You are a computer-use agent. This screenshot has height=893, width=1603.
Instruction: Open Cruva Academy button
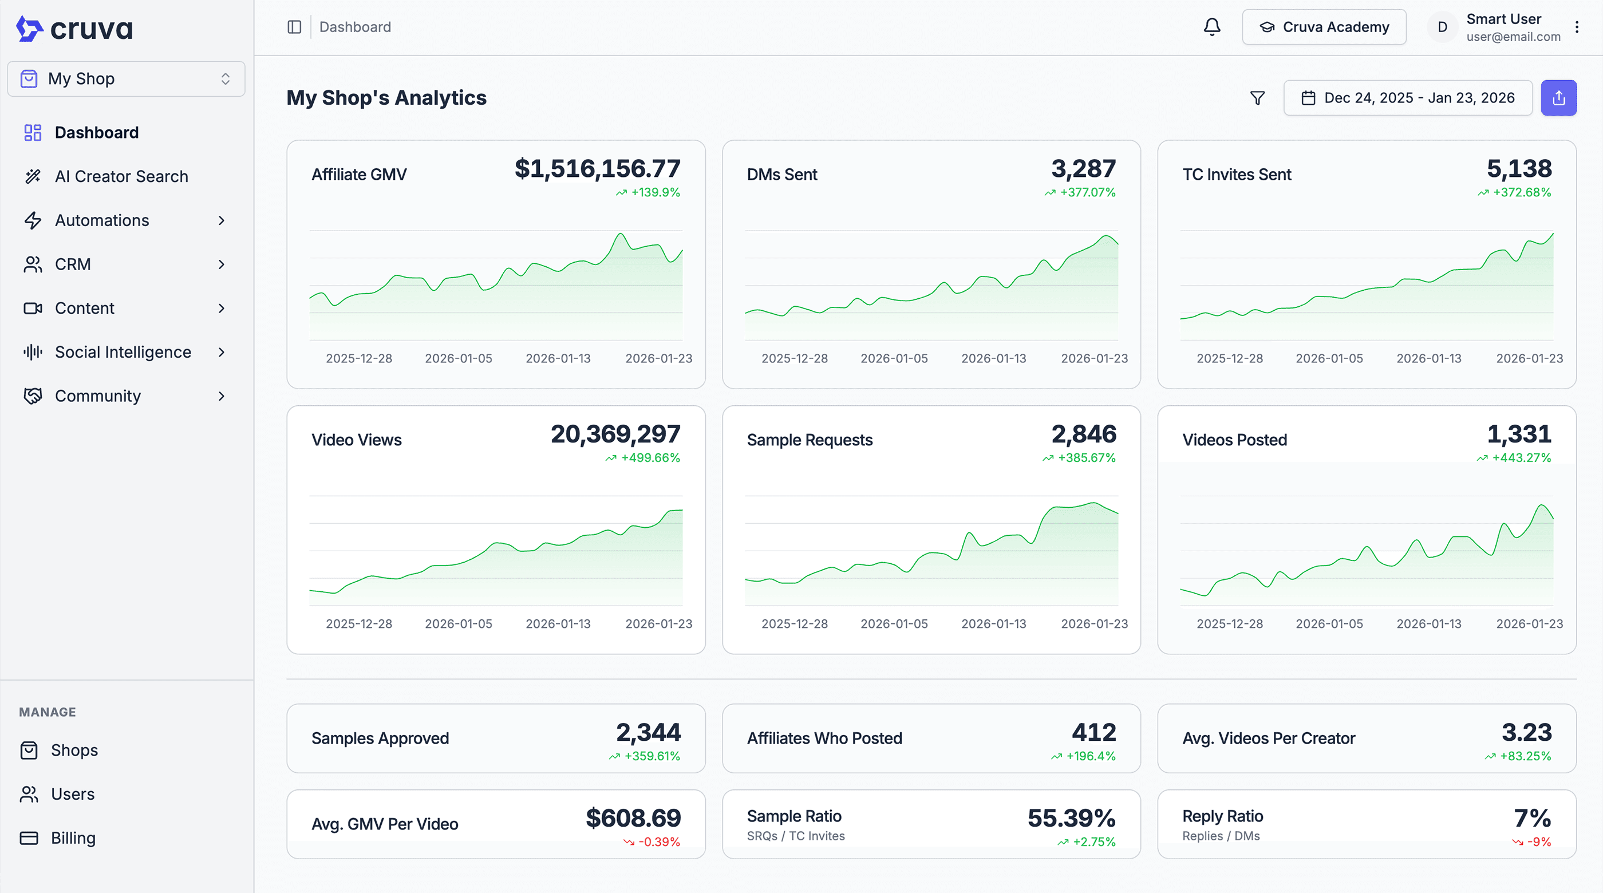click(x=1324, y=27)
